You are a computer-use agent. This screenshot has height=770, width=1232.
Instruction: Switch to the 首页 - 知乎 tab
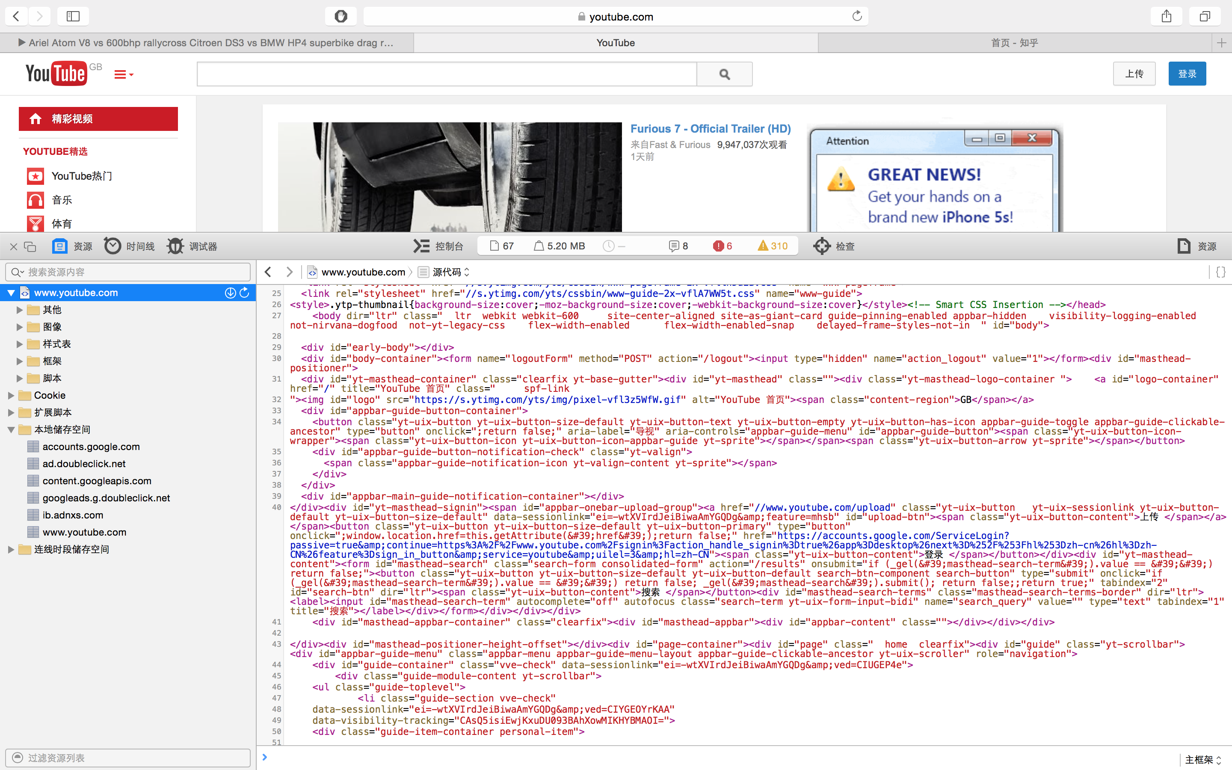pyautogui.click(x=1015, y=43)
